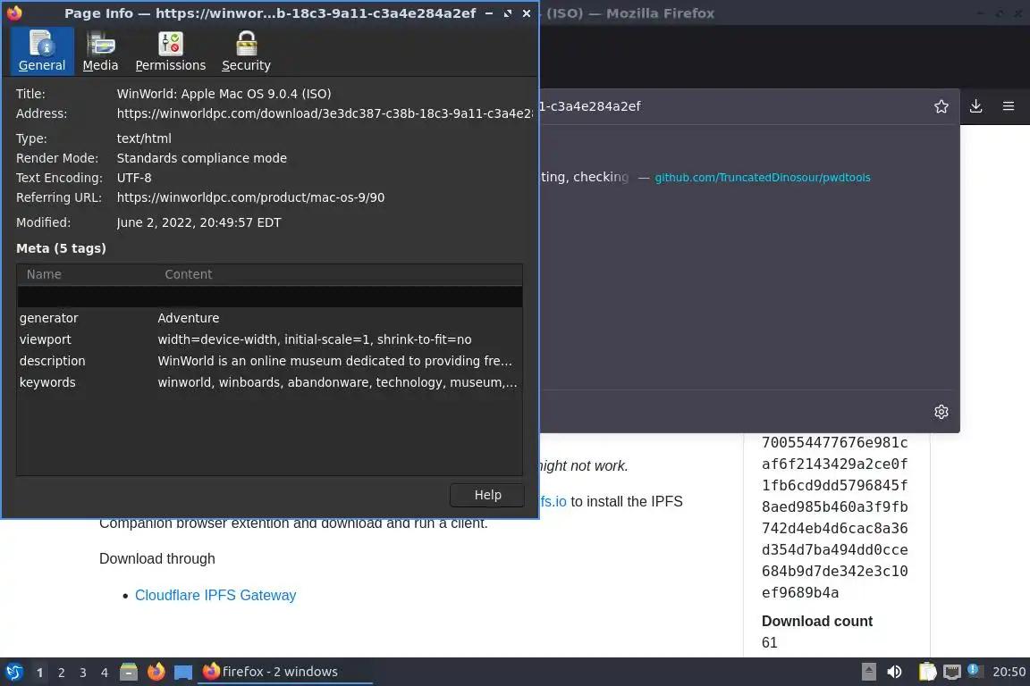Click the Help button in Page Info
Image resolution: width=1030 pixels, height=686 pixels.
click(487, 495)
